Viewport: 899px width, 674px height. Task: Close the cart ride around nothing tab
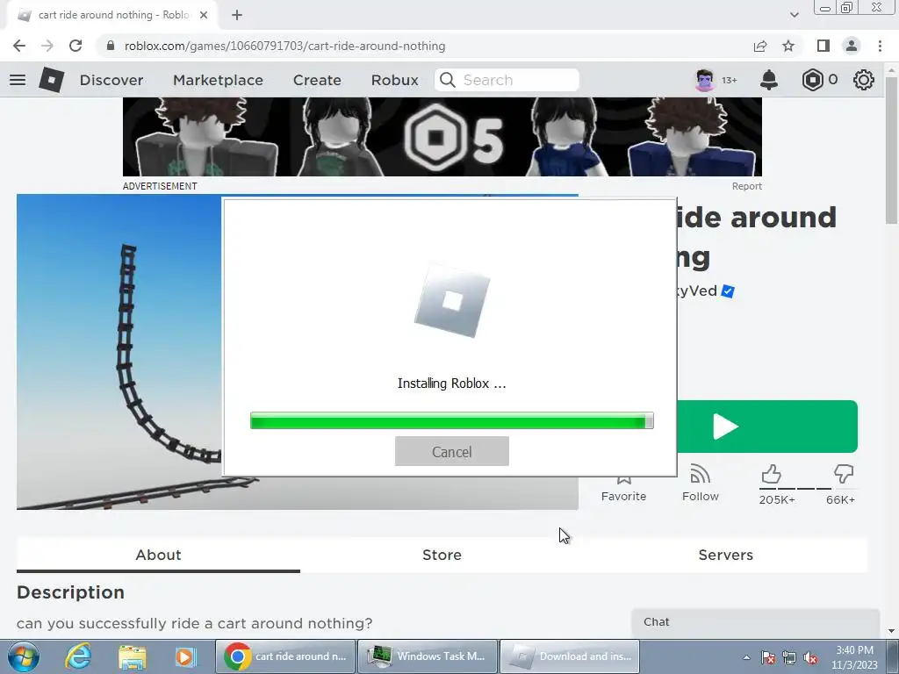coord(204,15)
